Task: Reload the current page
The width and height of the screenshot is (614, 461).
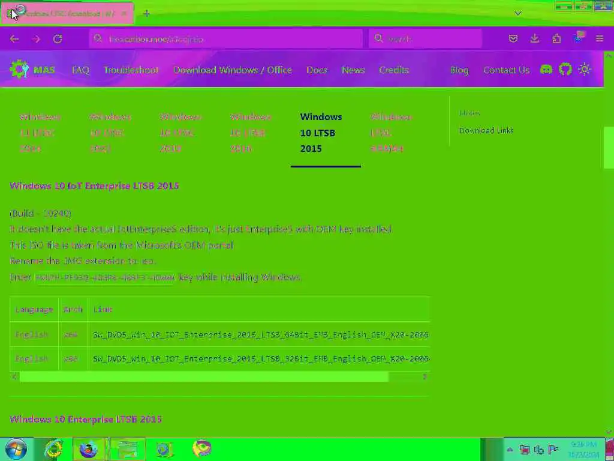Action: point(58,39)
